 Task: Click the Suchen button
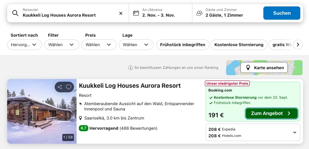click(282, 13)
